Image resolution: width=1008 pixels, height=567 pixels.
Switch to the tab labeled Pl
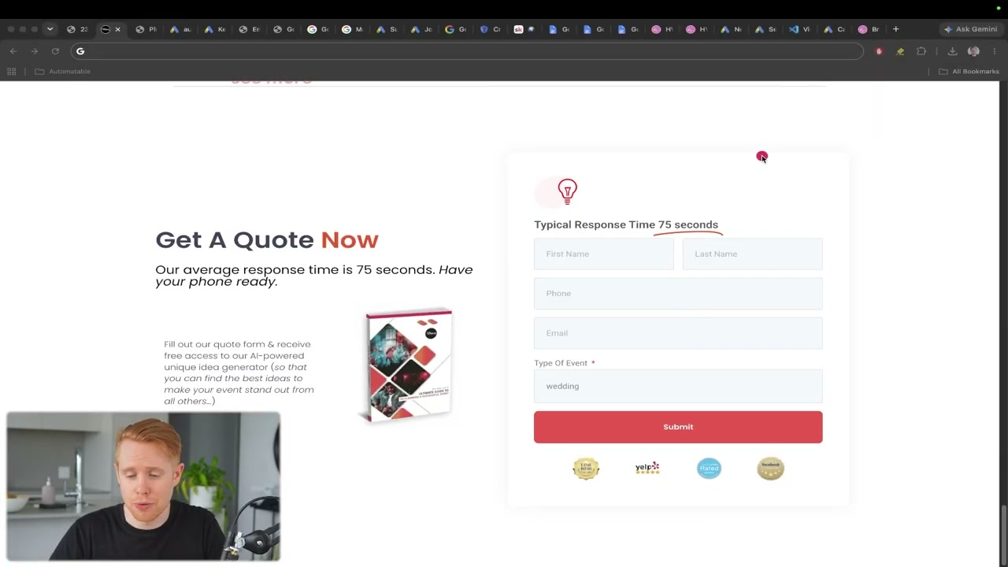pyautogui.click(x=146, y=29)
